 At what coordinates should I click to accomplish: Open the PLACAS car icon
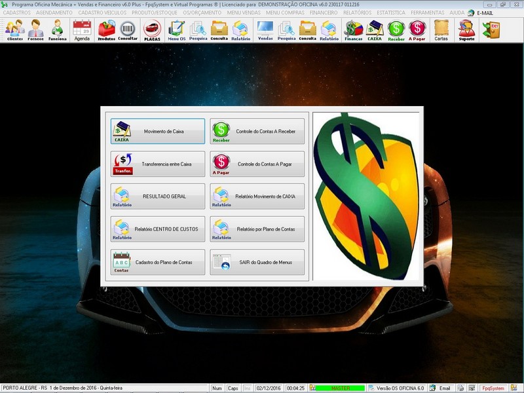152,30
